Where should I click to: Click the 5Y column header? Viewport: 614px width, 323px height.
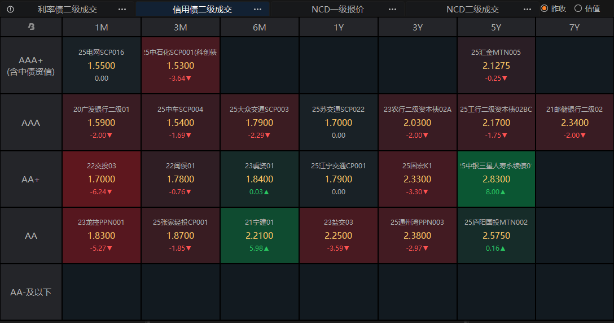[x=496, y=27]
